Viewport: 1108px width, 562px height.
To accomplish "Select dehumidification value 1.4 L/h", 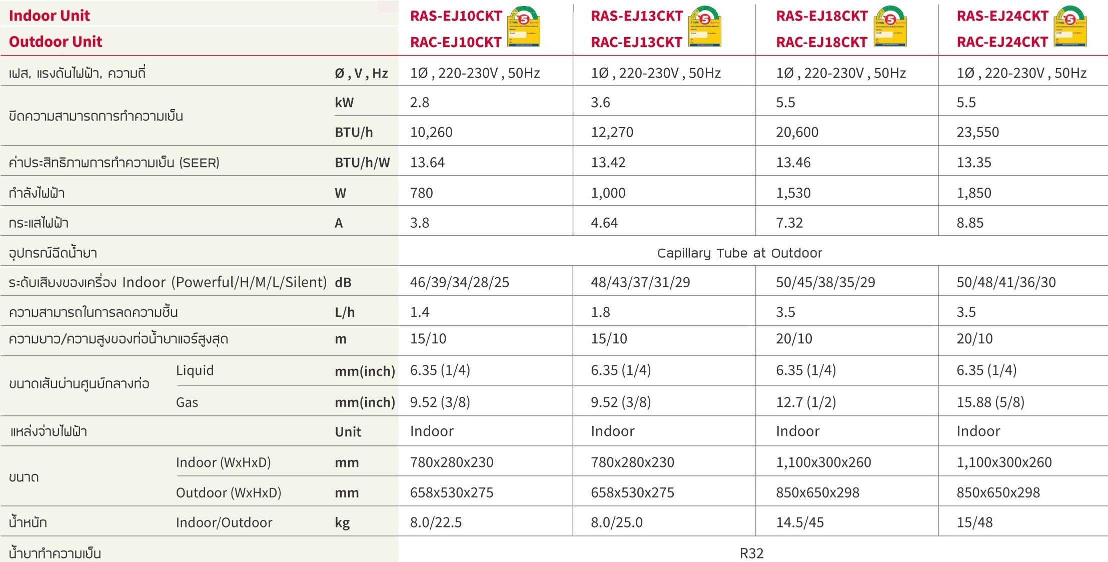I will tap(420, 312).
